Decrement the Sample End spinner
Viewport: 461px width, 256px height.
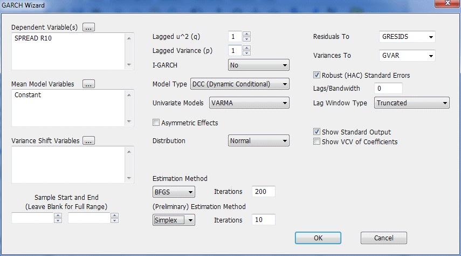tap(114, 221)
